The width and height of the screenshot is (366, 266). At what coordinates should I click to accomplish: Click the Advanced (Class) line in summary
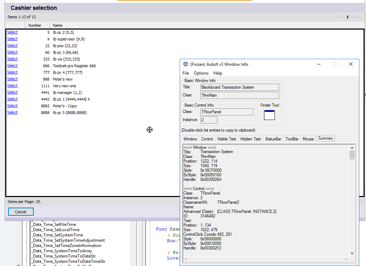tap(230, 211)
